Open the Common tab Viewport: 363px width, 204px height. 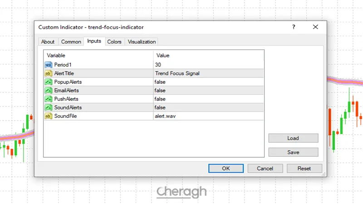point(71,42)
